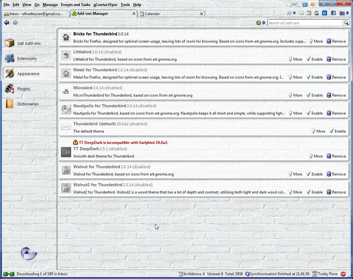Open dropdown arrow beside blue folder icon
The width and height of the screenshot is (353, 279).
(347, 13)
